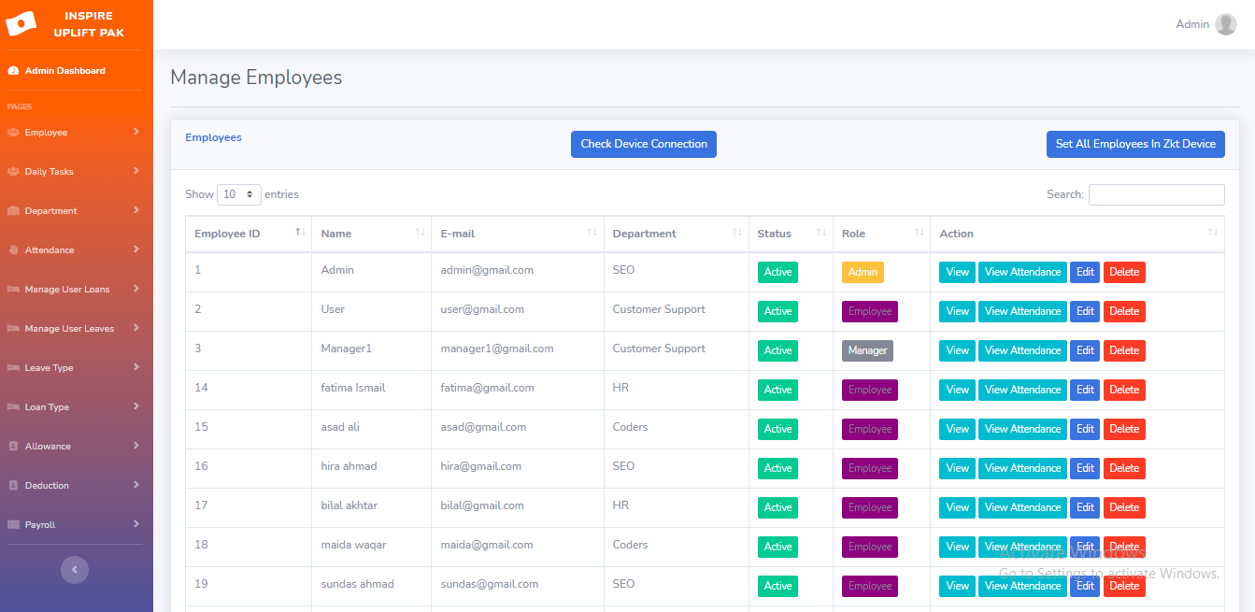Viewport: 1255px width, 612px height.
Task: Open the Allowance sidebar menu
Action: [x=48, y=447]
